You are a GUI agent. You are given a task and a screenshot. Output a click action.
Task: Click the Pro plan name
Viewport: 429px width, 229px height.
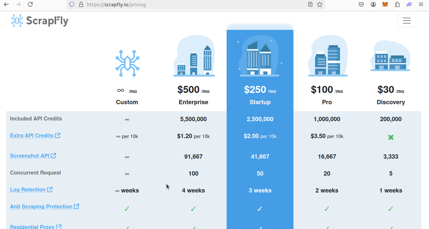pos(327,102)
